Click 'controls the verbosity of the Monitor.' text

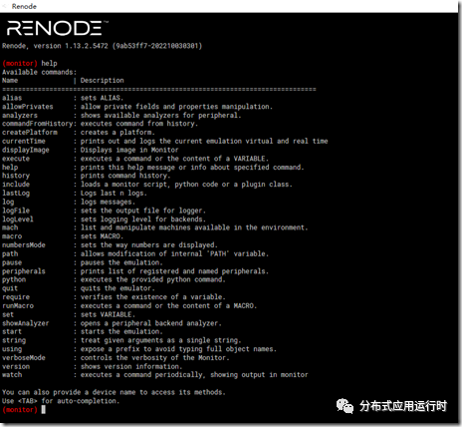tap(155, 357)
